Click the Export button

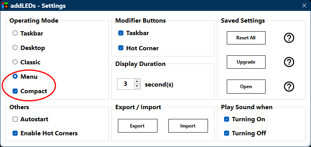[x=137, y=126]
